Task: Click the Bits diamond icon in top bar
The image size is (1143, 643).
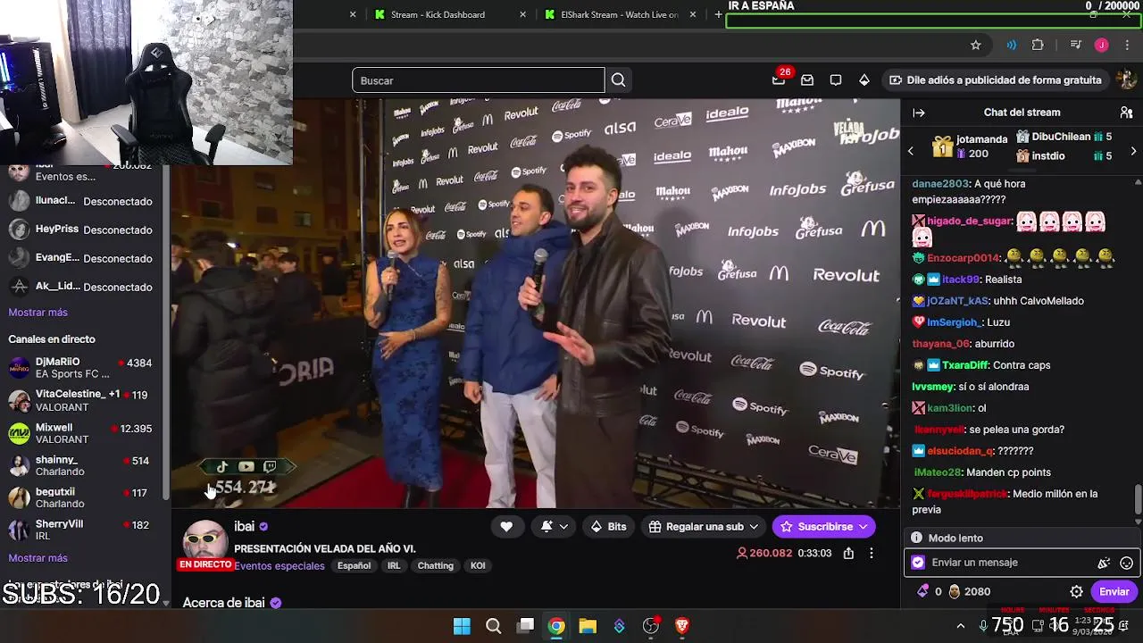Action: coord(864,80)
